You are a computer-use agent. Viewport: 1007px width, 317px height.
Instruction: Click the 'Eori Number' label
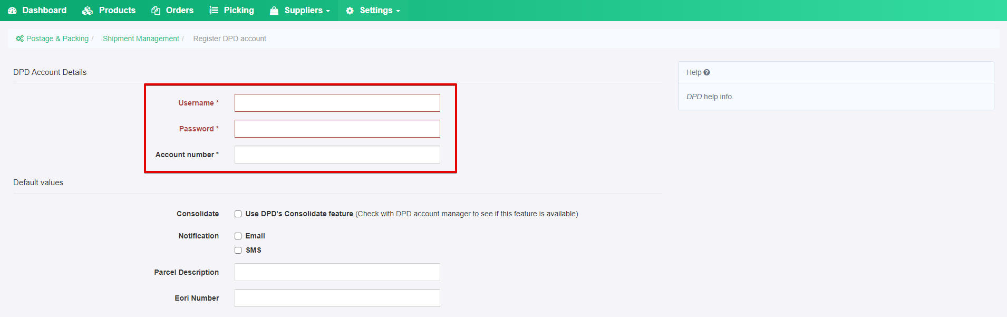[x=197, y=298]
